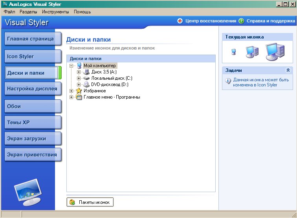Image resolution: width=297 pixels, height=218 pixels.
Task: Click the icon on Пакеты иконок button
Action: (x=72, y=202)
